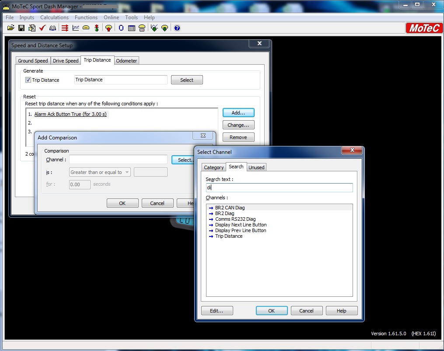
Task: Close the Add Comparison dialog
Action: point(203,136)
